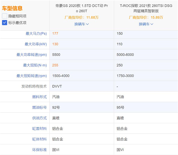Select the highlighted 177 horsepower value
Viewport: 178px width, 155px height.
[55, 33]
